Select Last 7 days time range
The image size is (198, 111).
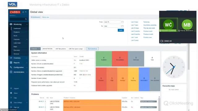(x=135, y=25)
